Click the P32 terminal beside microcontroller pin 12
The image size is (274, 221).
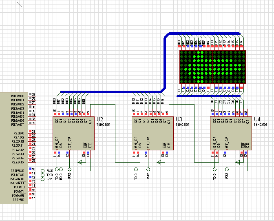(43, 179)
